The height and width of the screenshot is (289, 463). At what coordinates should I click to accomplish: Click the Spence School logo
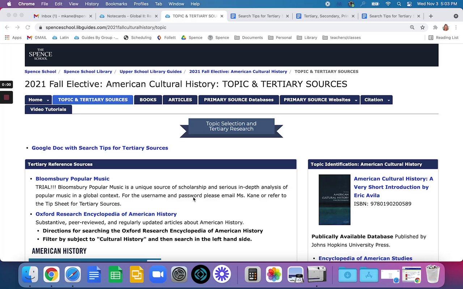[41, 54]
